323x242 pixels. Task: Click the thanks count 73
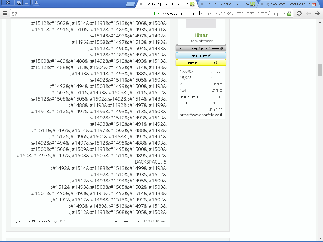(x=182, y=84)
